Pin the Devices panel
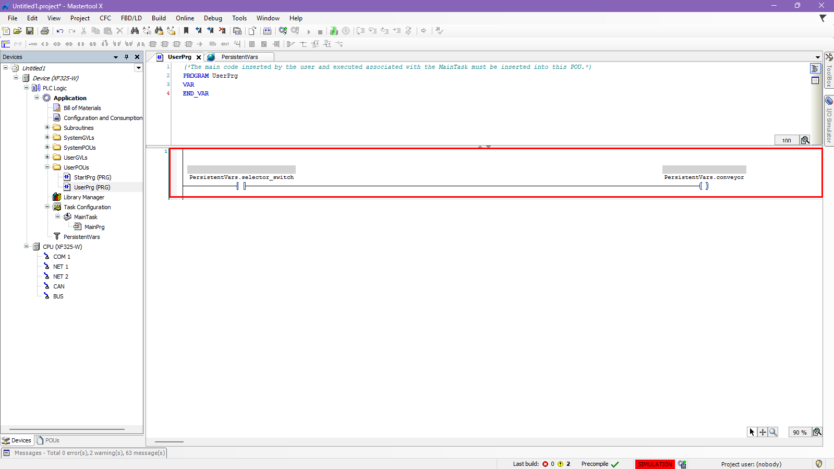Screen dimensions: 834x469 tap(126, 57)
